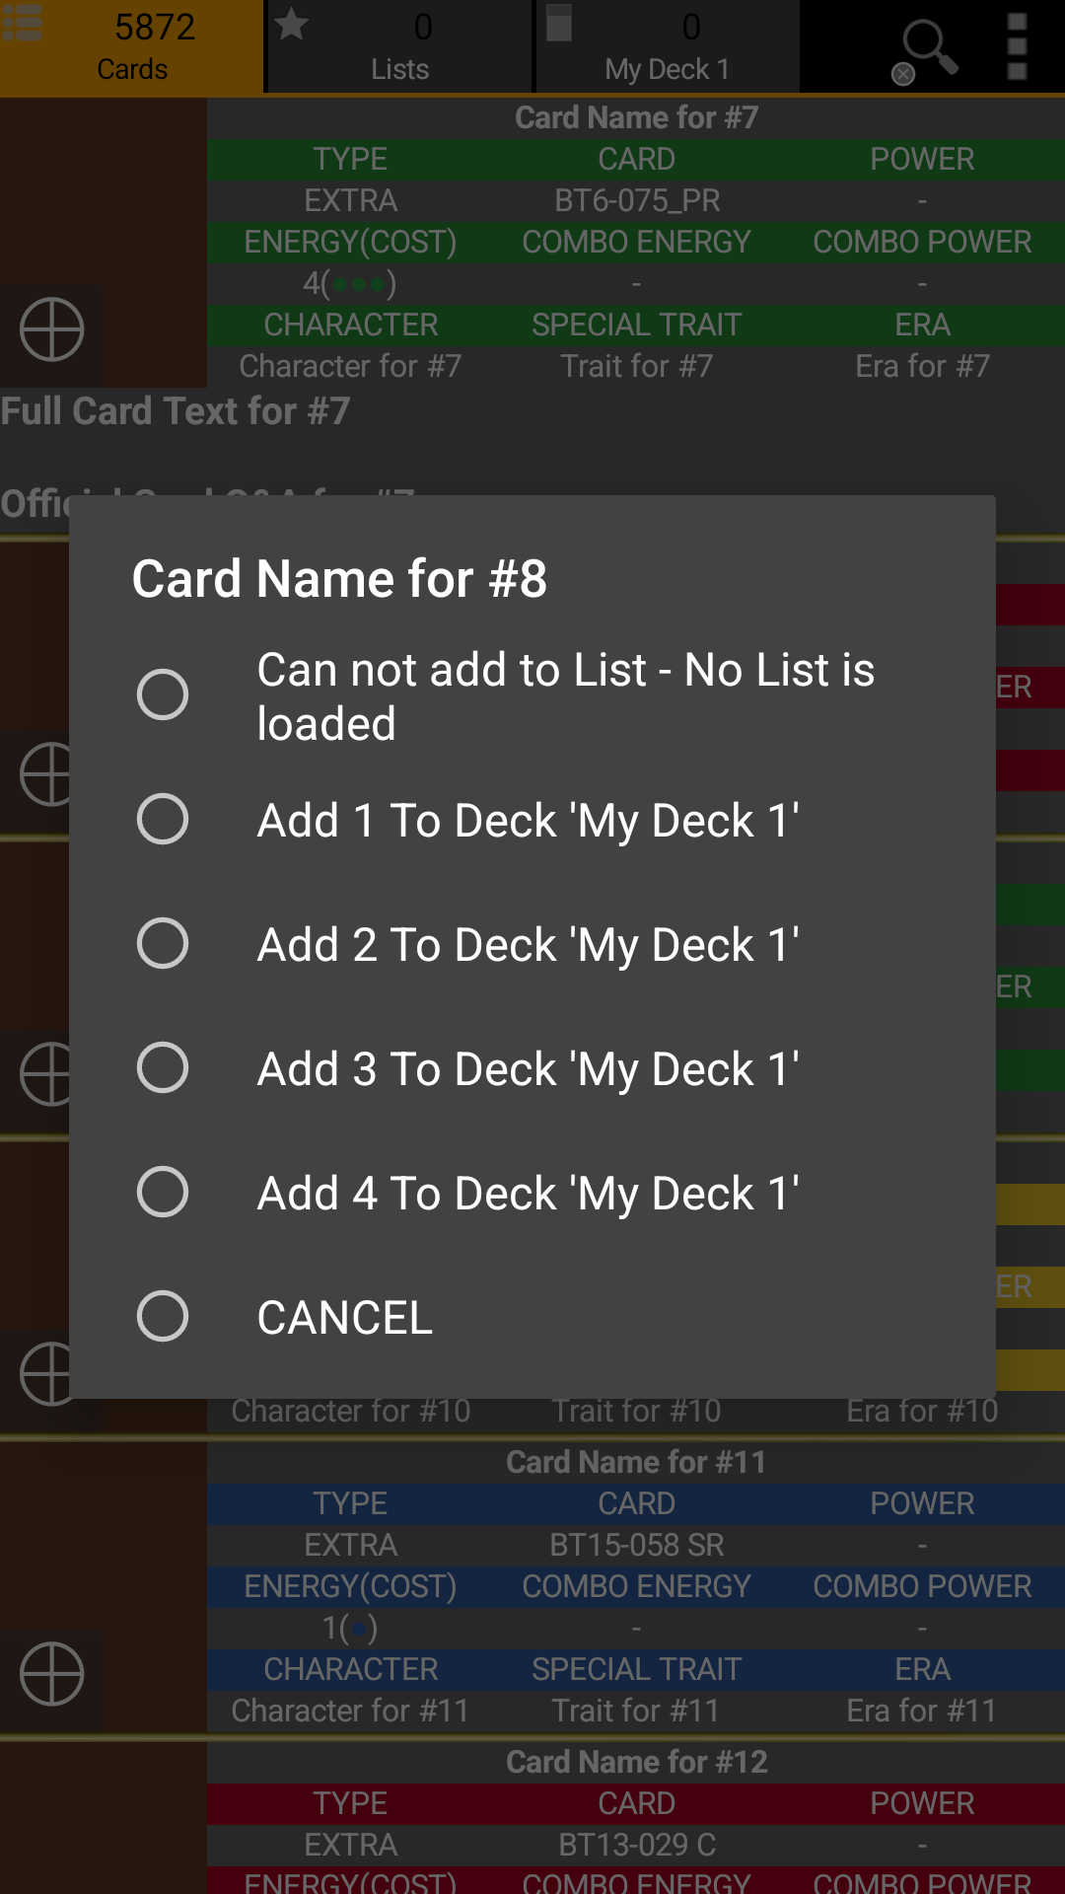Select 'Can not add to List' option
This screenshot has width=1065, height=1894.
163,694
